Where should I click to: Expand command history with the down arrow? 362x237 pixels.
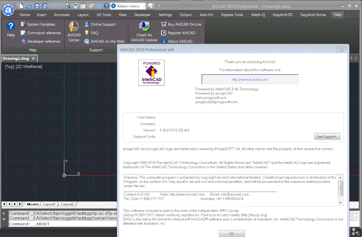click(4, 219)
